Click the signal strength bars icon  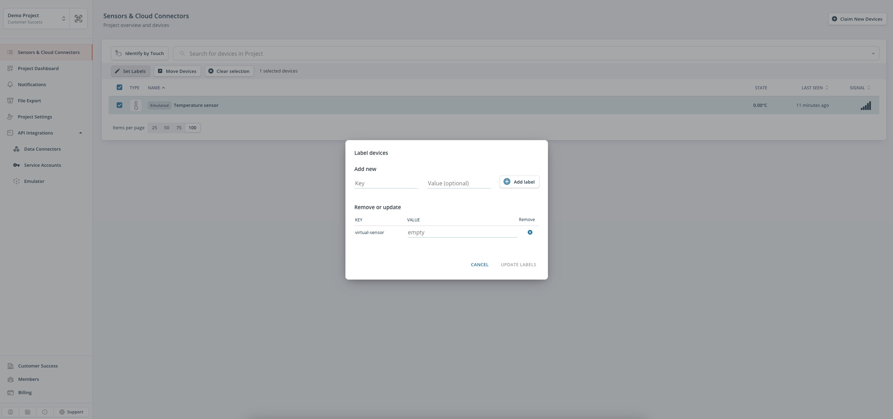(x=866, y=105)
